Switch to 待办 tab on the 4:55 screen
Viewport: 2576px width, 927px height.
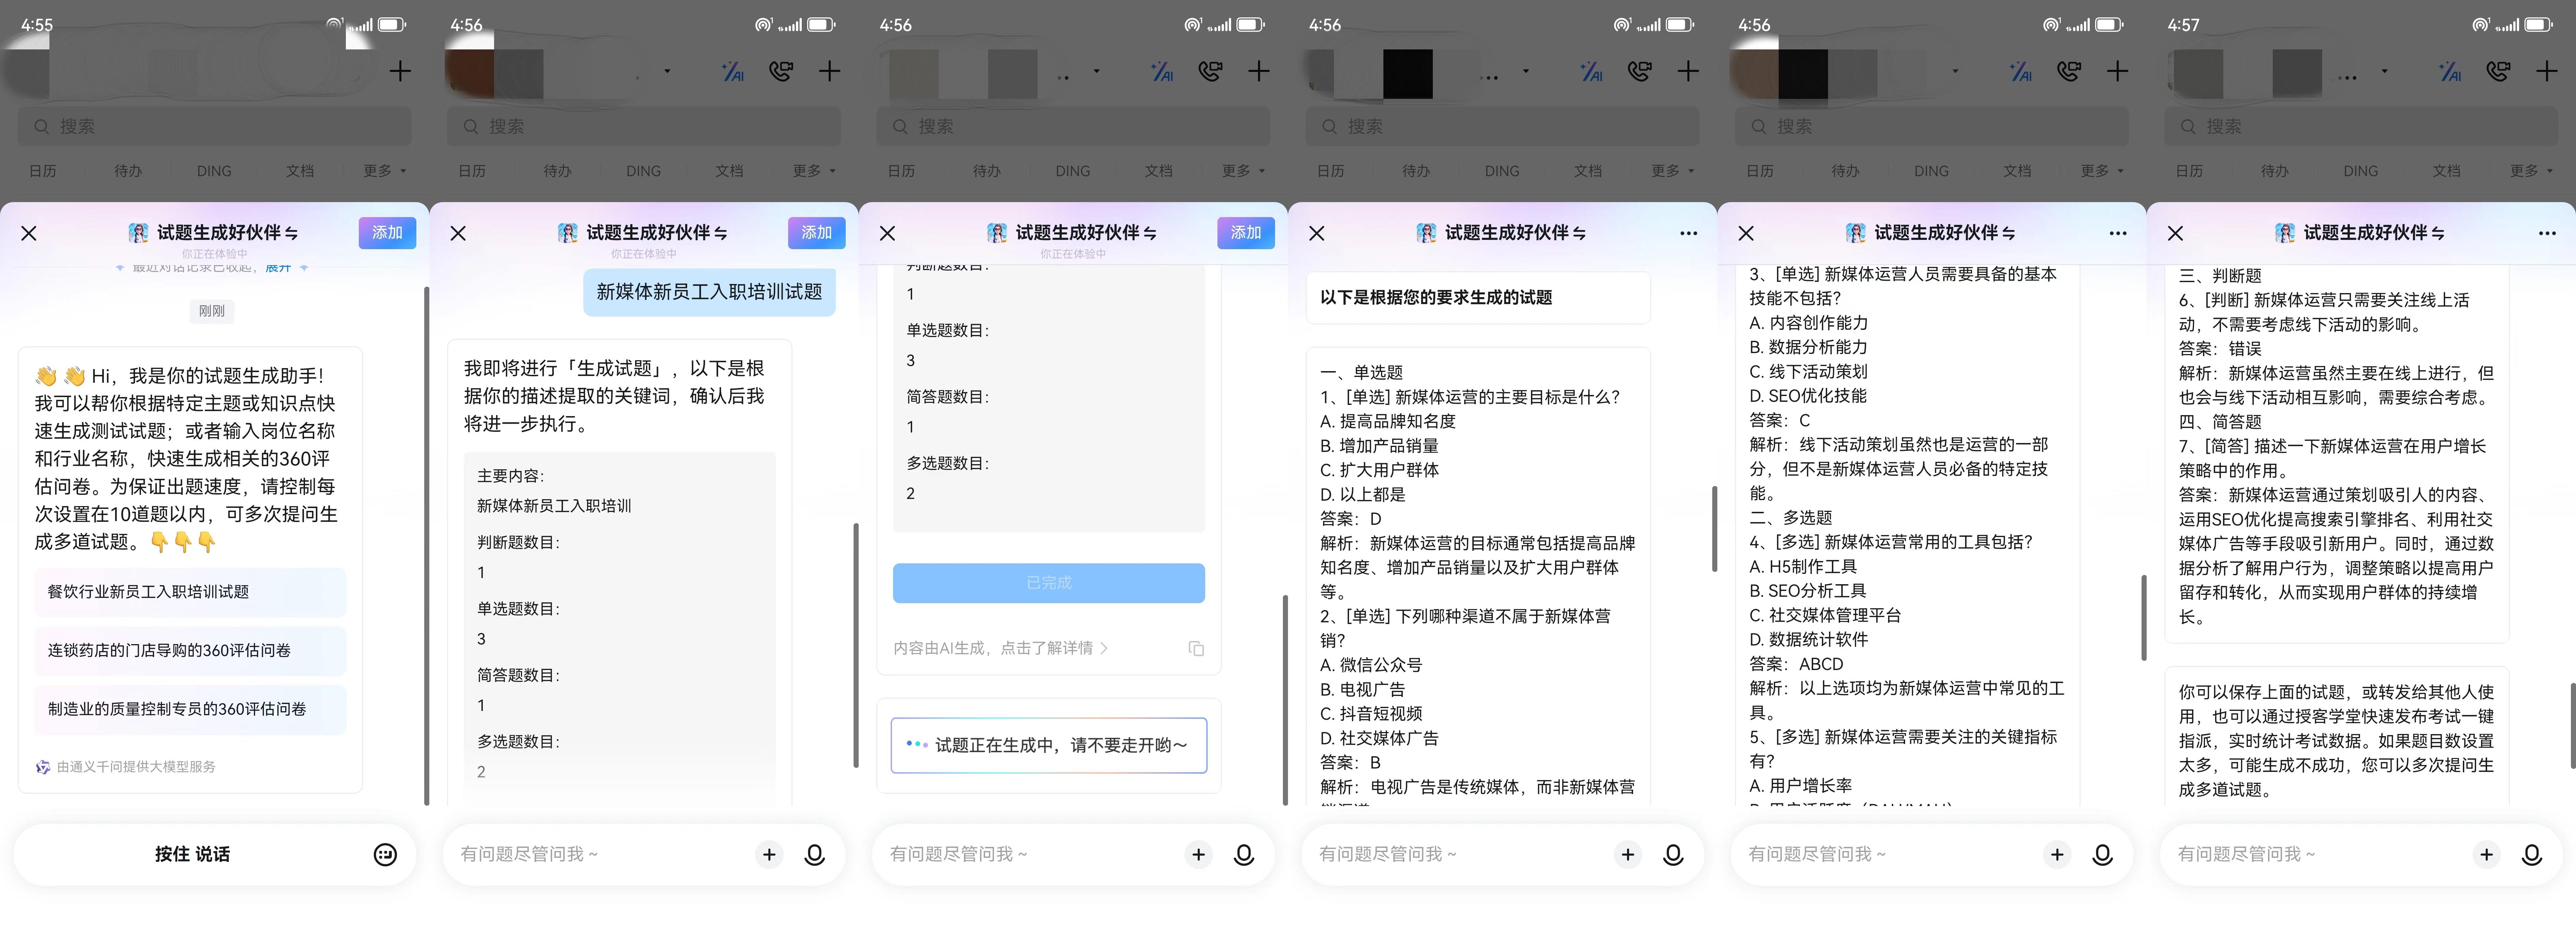[x=128, y=171]
